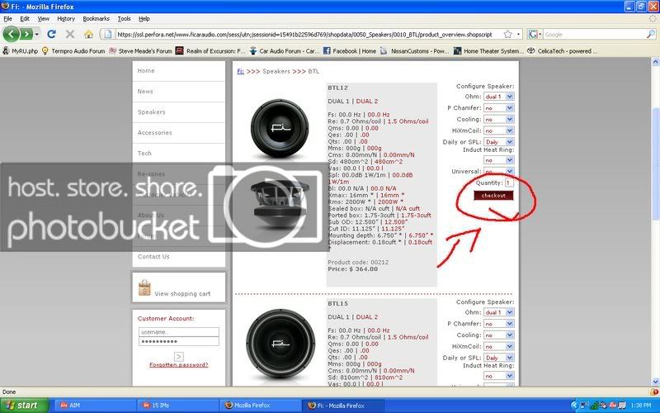This screenshot has width=660, height=413.
Task: Open the Home page house icon
Action: [x=88, y=34]
